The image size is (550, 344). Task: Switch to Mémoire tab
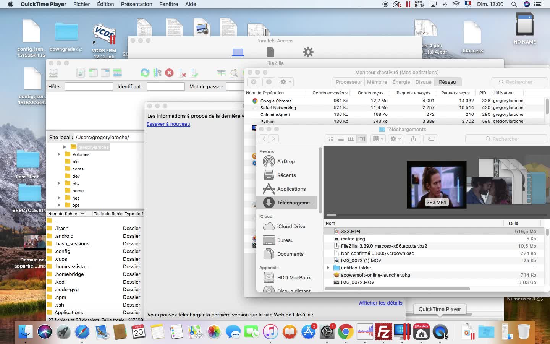pyautogui.click(x=377, y=82)
